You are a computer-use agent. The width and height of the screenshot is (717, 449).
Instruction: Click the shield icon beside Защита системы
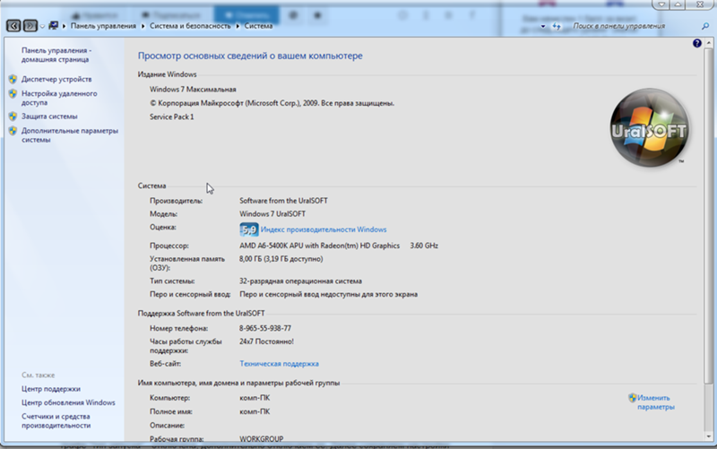pos(13,117)
